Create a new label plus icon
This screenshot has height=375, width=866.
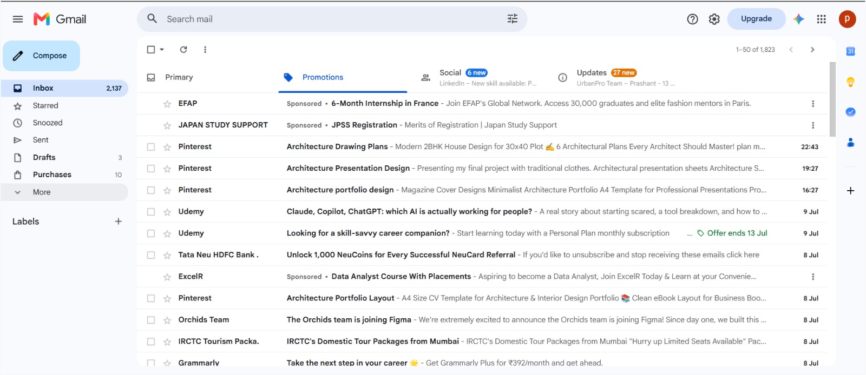118,222
